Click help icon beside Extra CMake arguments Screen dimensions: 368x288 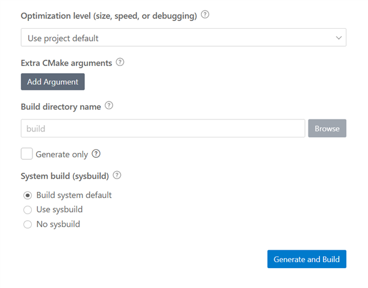pyautogui.click(x=120, y=62)
